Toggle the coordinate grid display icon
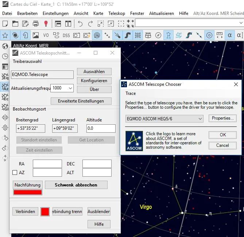This screenshot has width=244, height=237. (138, 35)
